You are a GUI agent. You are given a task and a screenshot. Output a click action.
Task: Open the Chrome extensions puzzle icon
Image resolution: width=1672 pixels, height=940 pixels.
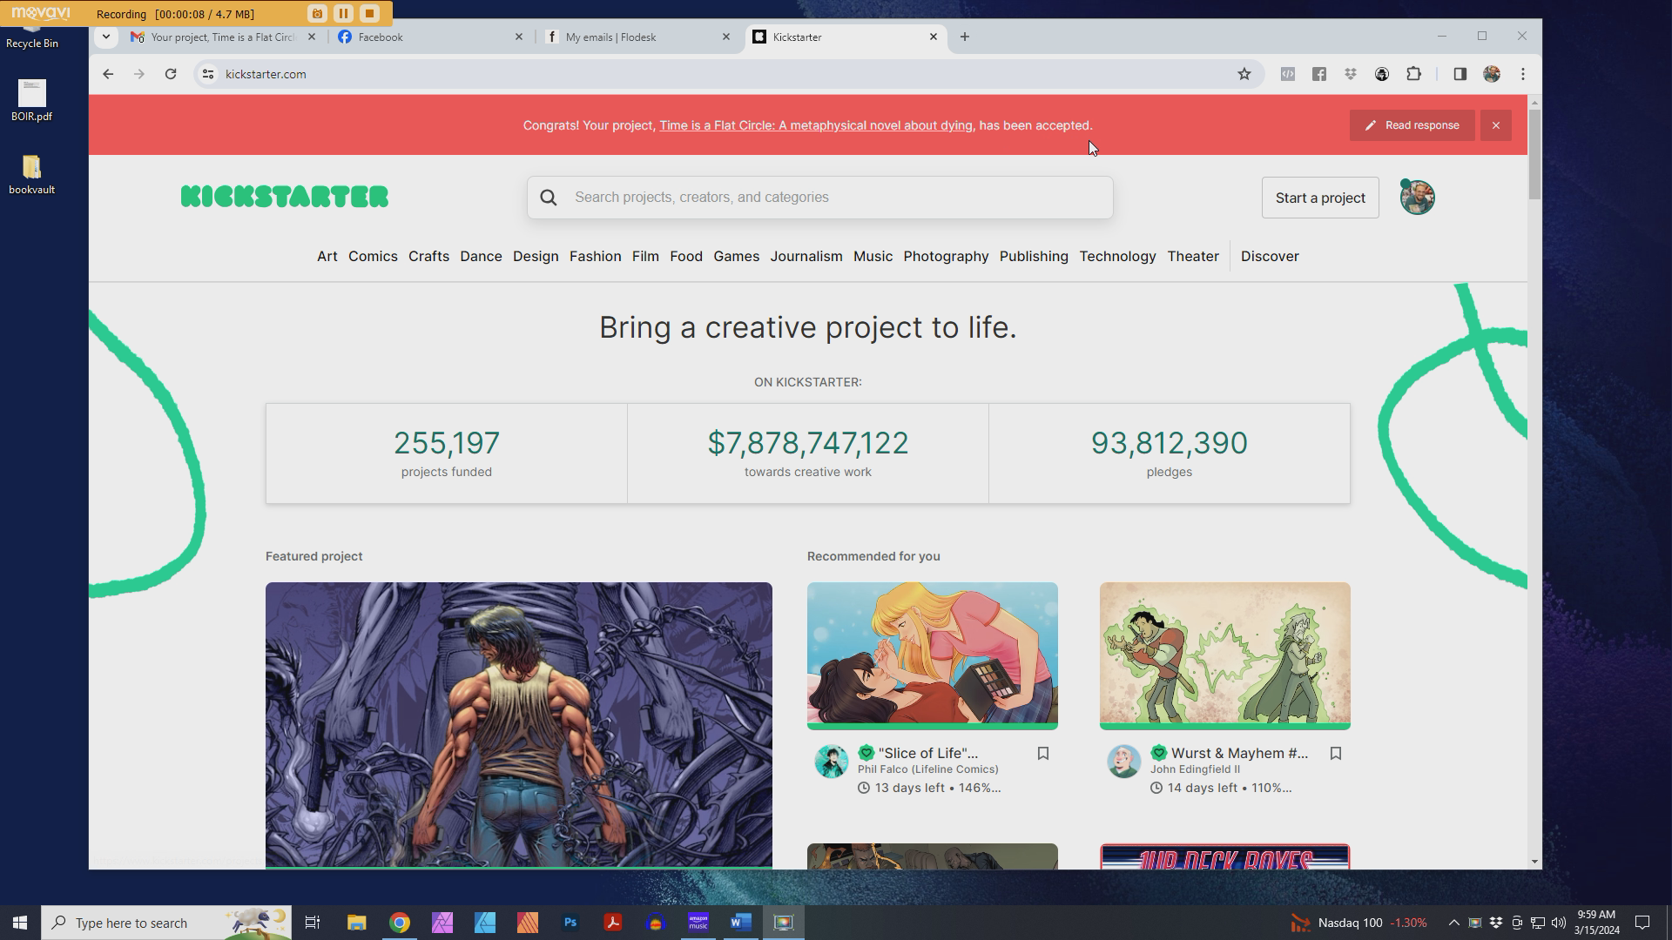point(1413,74)
